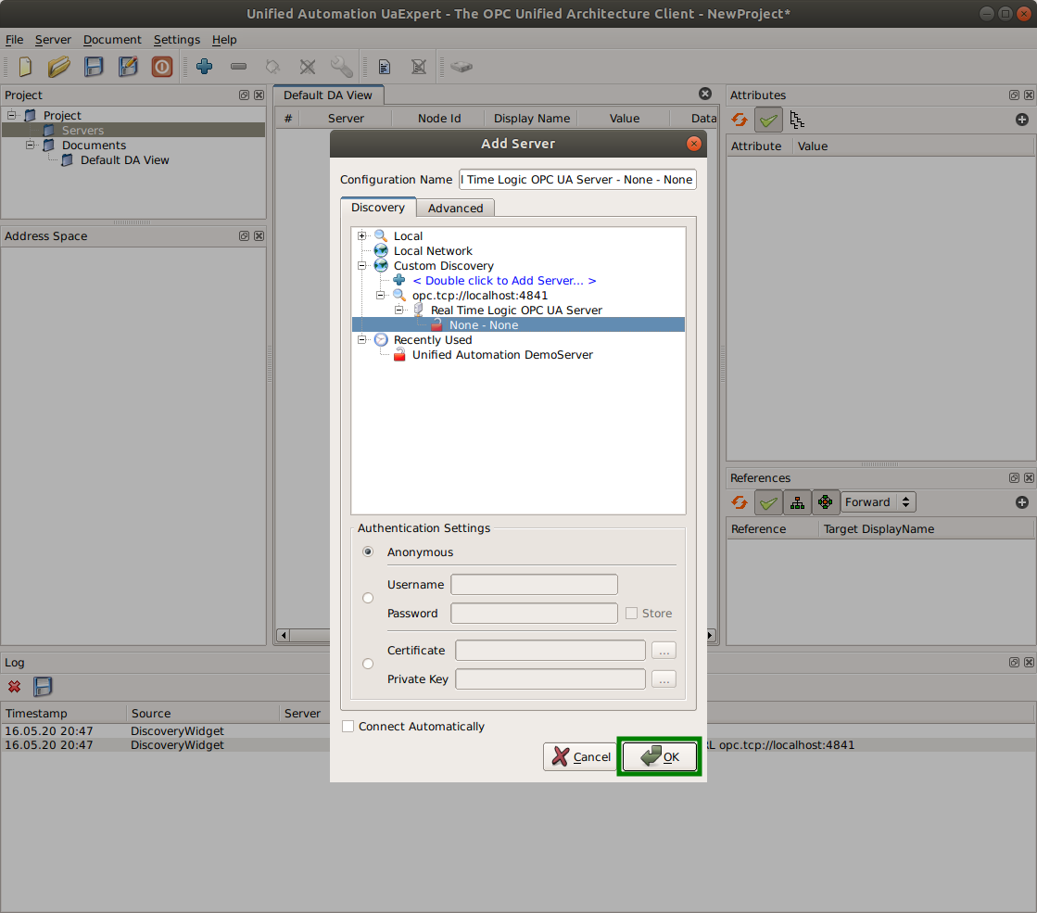Click the tree view icon in Attributes panel
This screenshot has width=1037, height=913.
click(797, 120)
